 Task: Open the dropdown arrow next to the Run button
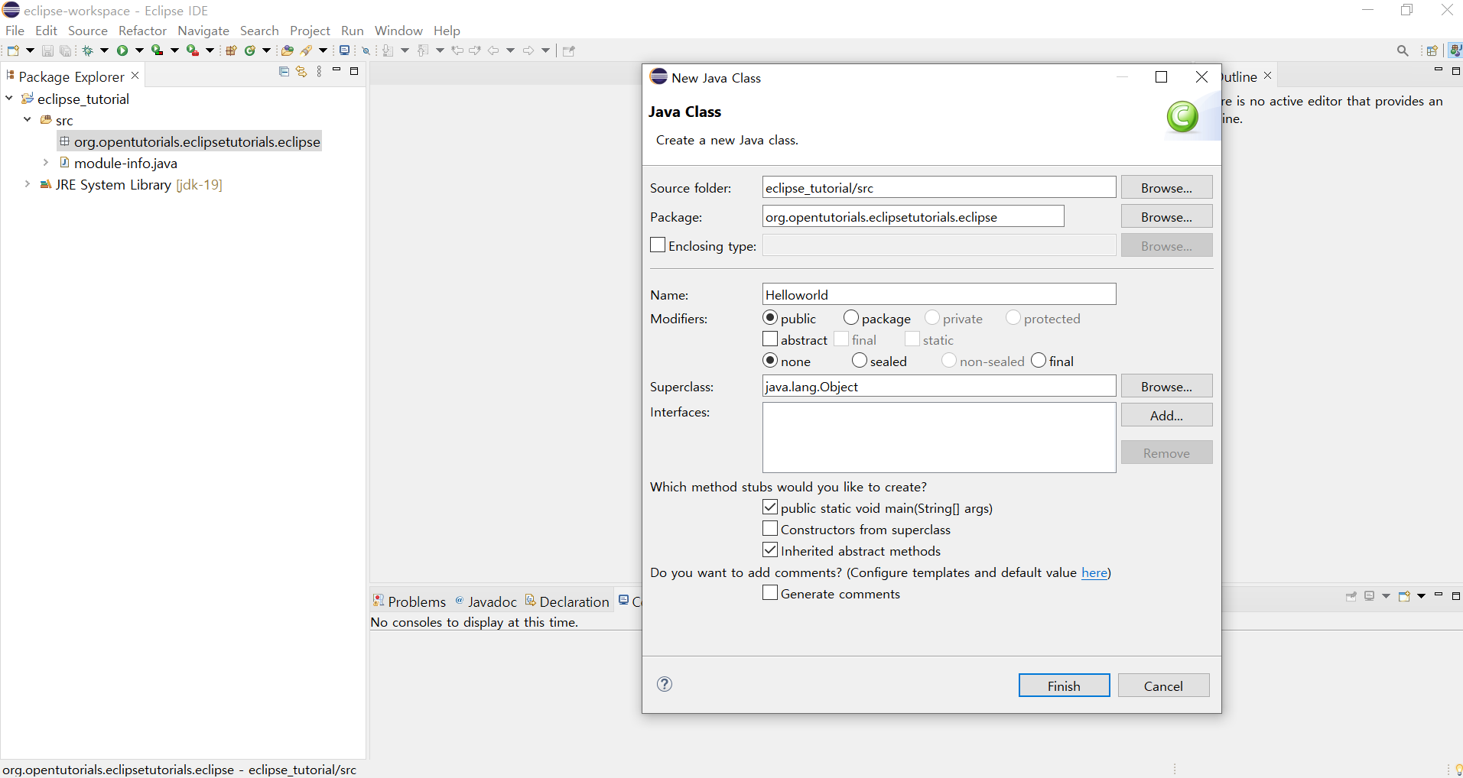[139, 50]
